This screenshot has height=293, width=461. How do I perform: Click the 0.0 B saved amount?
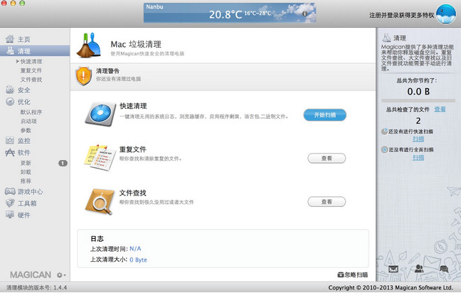coord(418,92)
